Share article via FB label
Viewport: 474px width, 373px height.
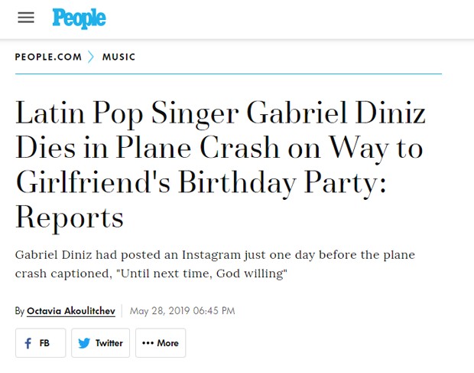44,343
